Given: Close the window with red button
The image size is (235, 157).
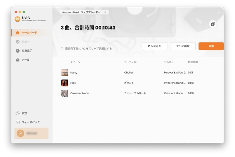Looking at the screenshot, I should (x=16, y=12).
